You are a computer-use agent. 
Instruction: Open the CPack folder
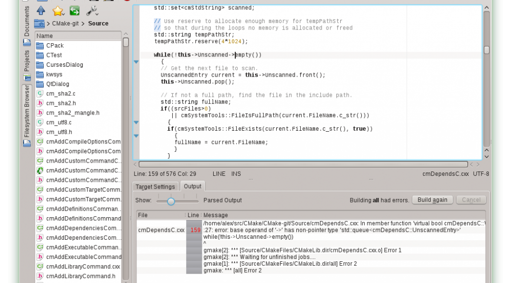point(55,46)
